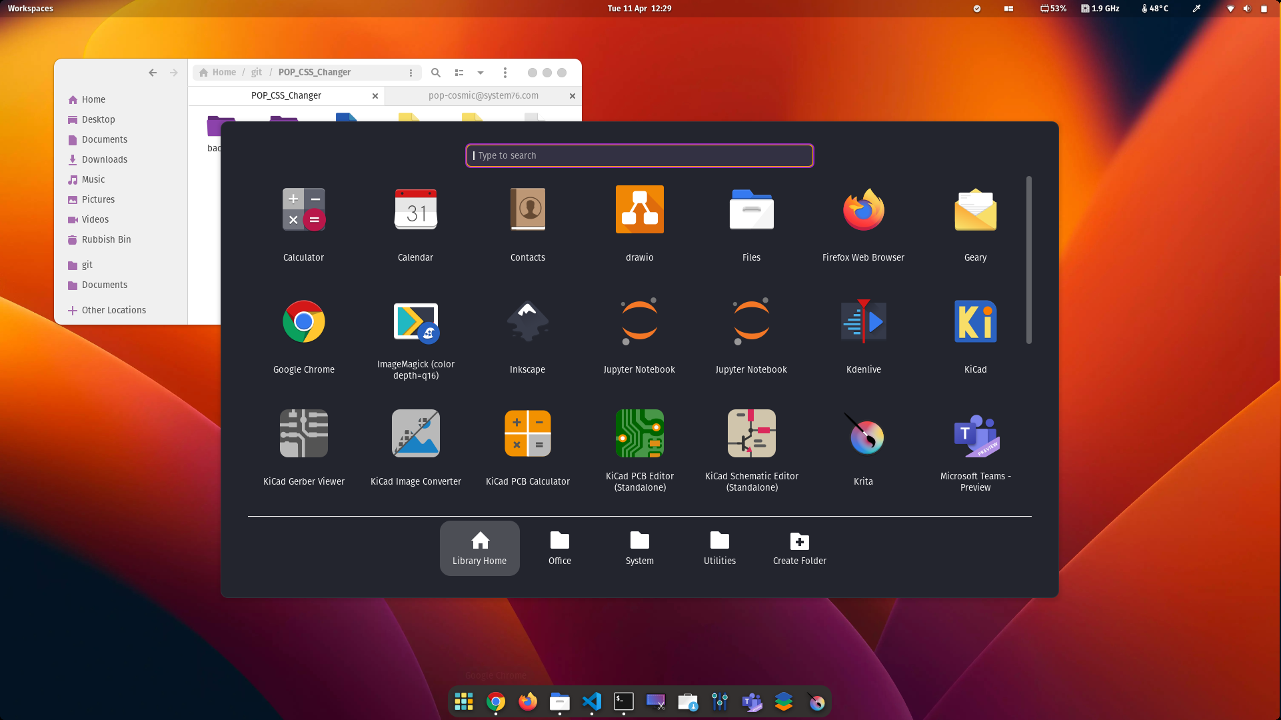This screenshot has height=720, width=1281.
Task: Open the Workspaces overview in the top bar
Action: (x=30, y=9)
